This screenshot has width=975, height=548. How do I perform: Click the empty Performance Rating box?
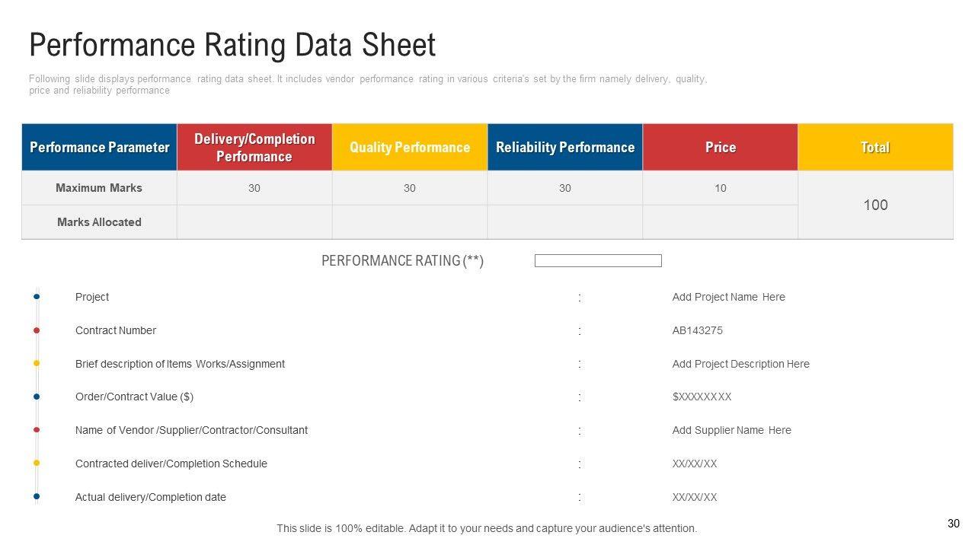598,261
